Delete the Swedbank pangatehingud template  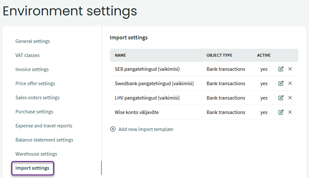click(x=290, y=83)
